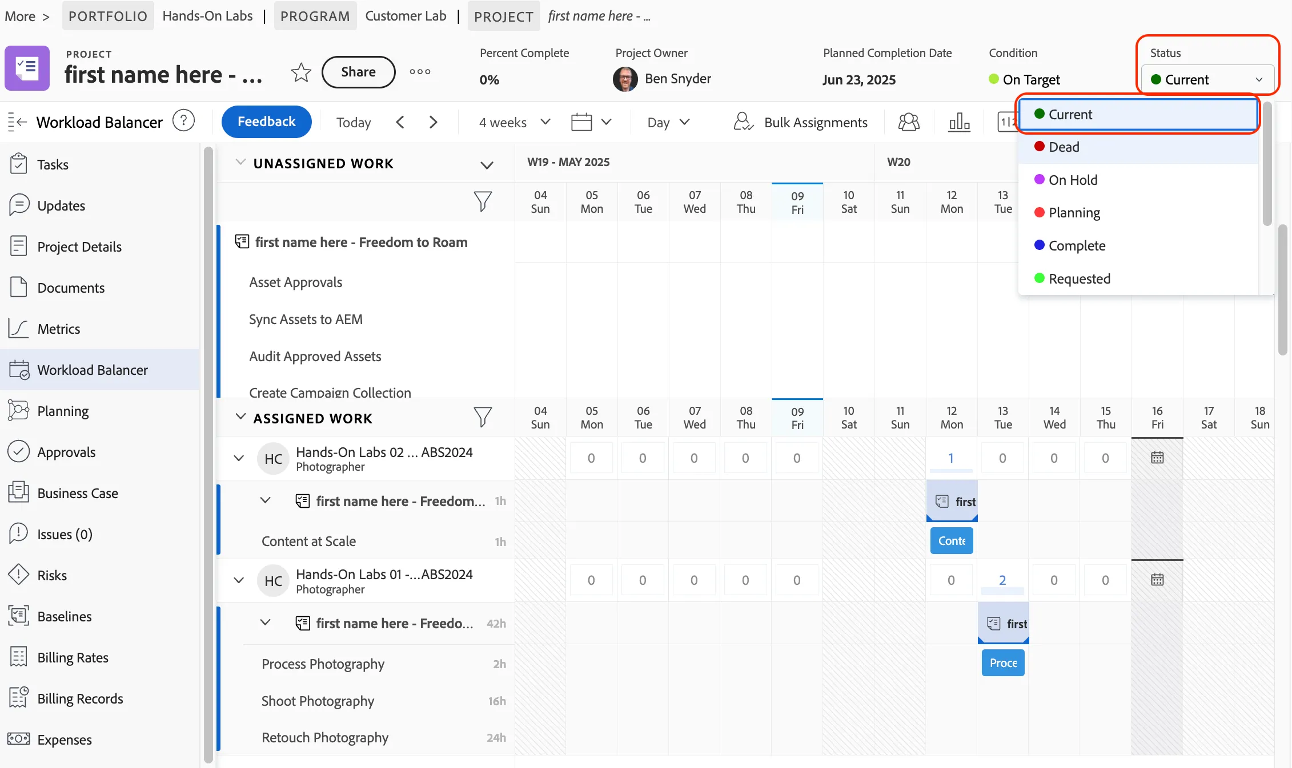The image size is (1292, 768).
Task: Click the Workload Balancer help question icon
Action: pos(184,121)
